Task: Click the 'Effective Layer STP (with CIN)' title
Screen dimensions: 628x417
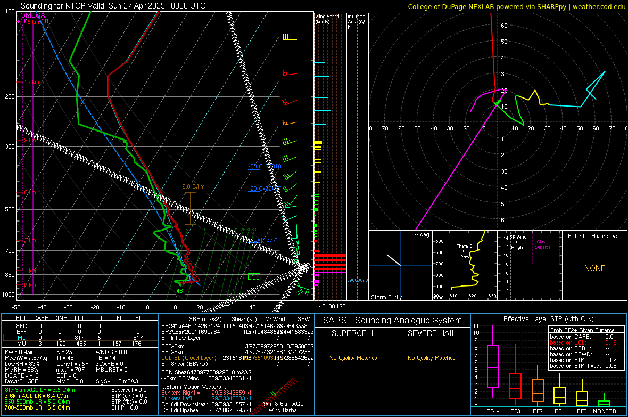Action: pyautogui.click(x=548, y=319)
